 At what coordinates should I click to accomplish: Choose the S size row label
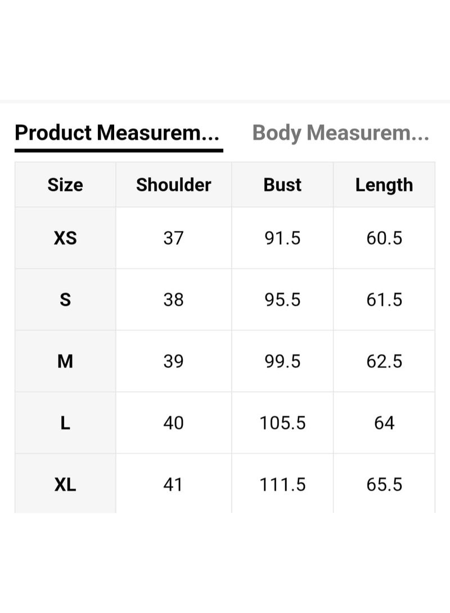(x=65, y=300)
